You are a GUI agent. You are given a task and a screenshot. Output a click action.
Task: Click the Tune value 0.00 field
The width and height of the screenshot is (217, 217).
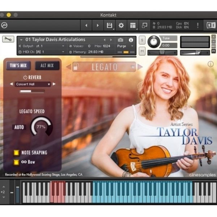(168, 46)
